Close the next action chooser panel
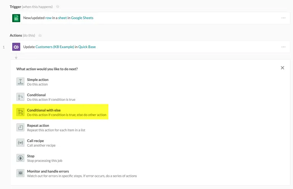The image size is (293, 189). point(282,68)
